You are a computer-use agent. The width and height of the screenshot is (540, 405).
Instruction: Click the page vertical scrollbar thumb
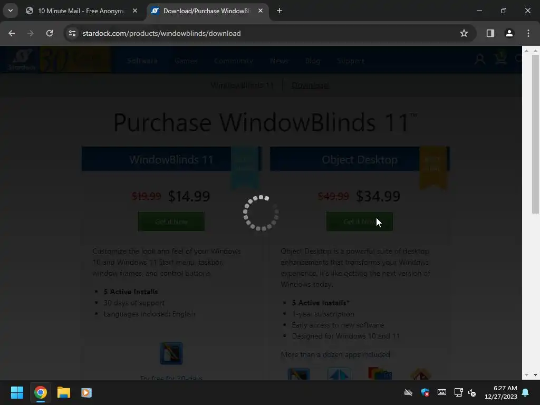535,134
